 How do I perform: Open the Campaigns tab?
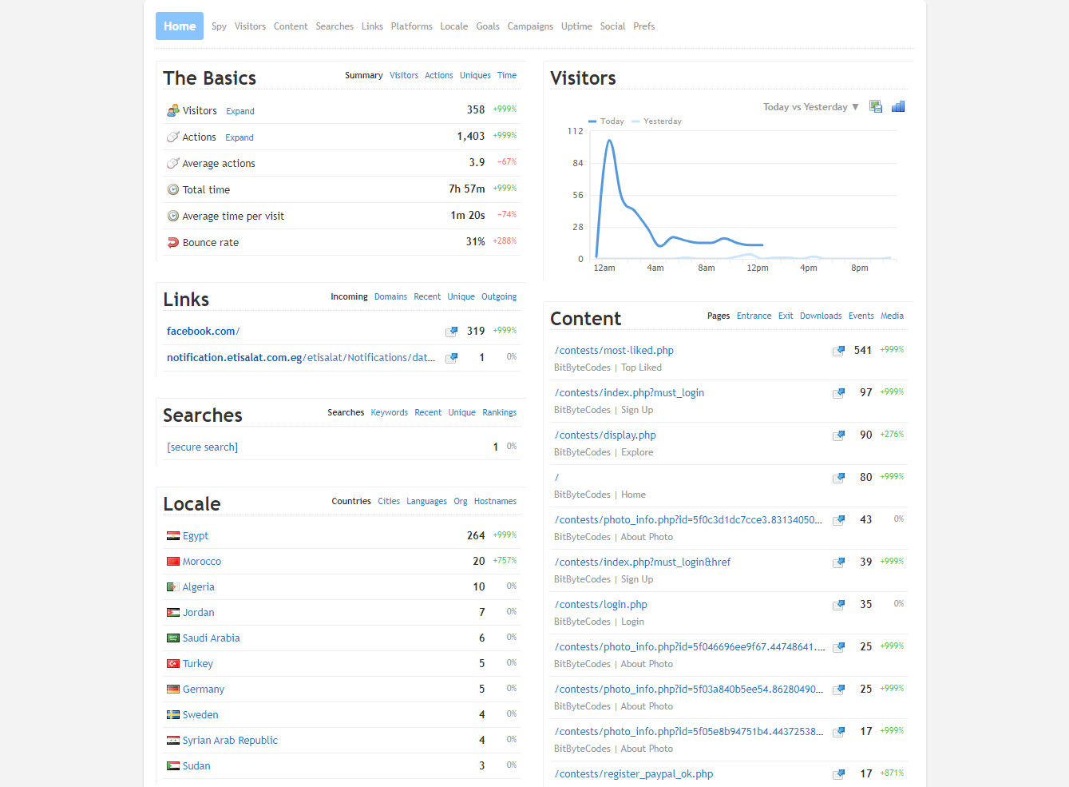530,26
